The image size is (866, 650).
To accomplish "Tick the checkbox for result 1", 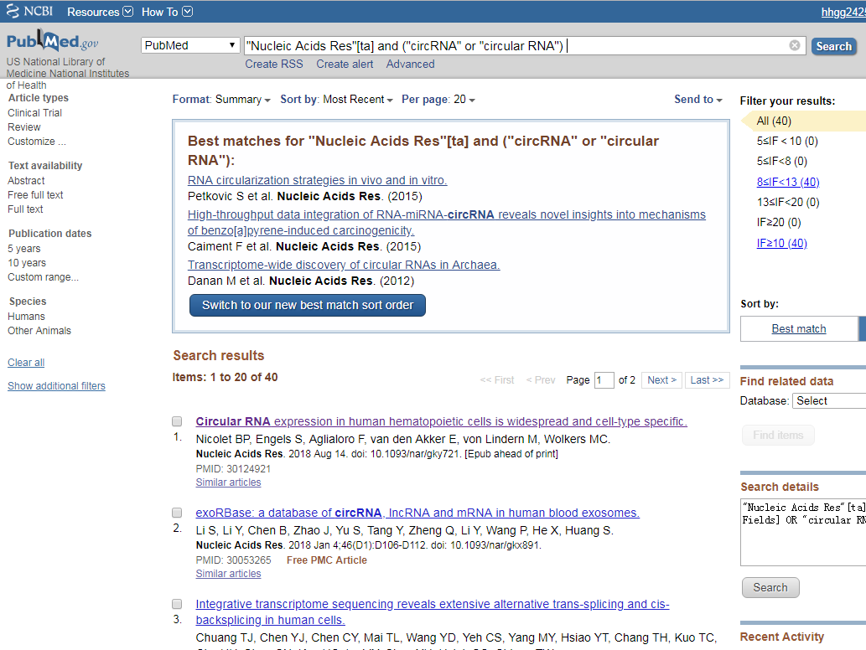I will click(177, 421).
